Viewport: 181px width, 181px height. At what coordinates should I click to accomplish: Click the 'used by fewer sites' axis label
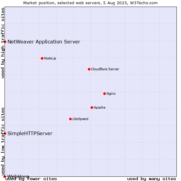pos(31,179)
